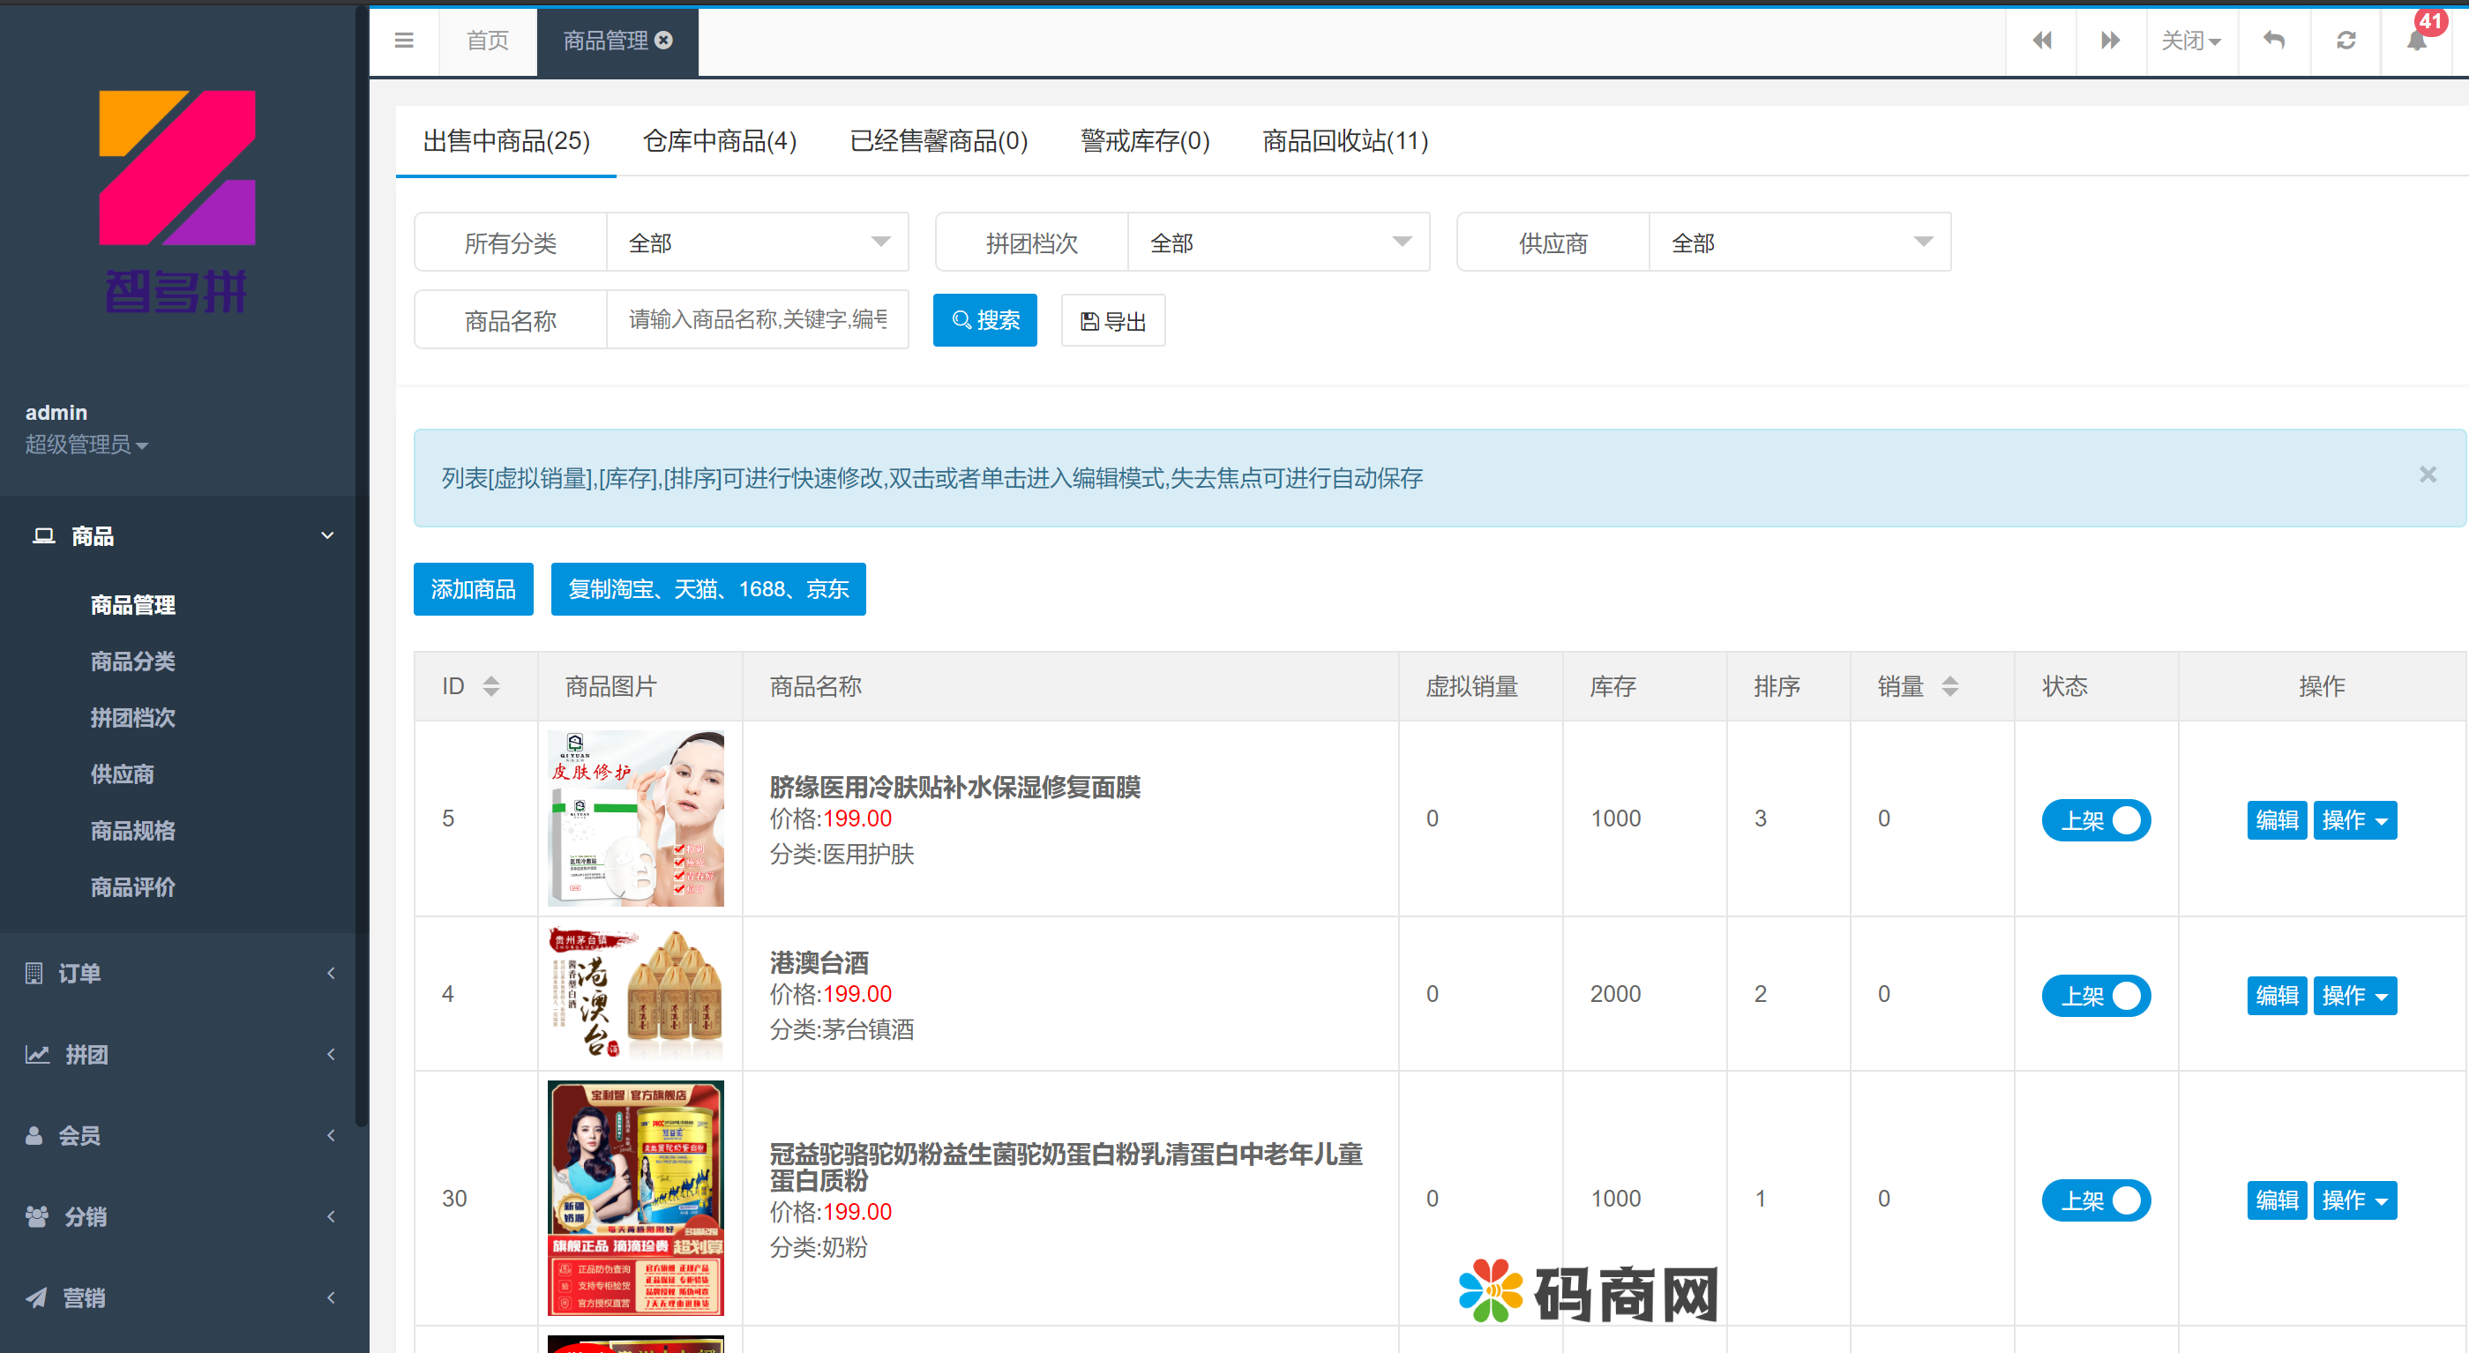The height and width of the screenshot is (1353, 2469).
Task: Open 商品回收站(11) tab
Action: click(x=1344, y=141)
